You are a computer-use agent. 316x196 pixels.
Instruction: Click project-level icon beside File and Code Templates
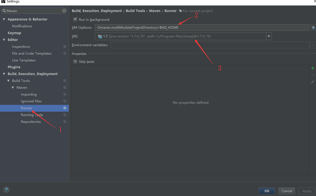tap(65, 54)
